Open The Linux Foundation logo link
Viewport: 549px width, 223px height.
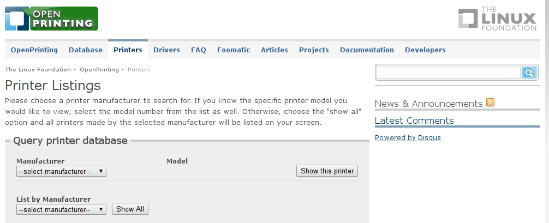click(497, 19)
